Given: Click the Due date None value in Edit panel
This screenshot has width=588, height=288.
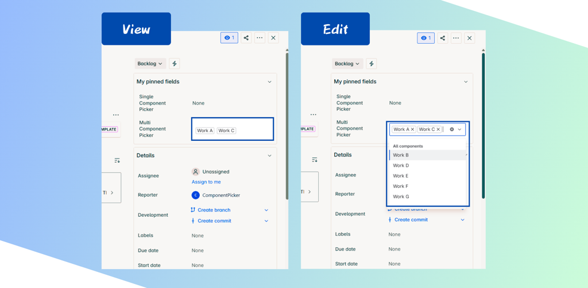Looking at the screenshot, I should coord(394,249).
